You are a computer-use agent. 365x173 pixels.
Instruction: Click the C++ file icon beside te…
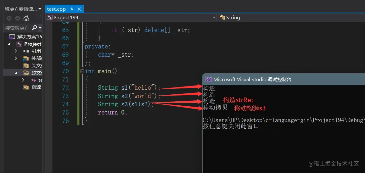pyautogui.click(x=34, y=80)
